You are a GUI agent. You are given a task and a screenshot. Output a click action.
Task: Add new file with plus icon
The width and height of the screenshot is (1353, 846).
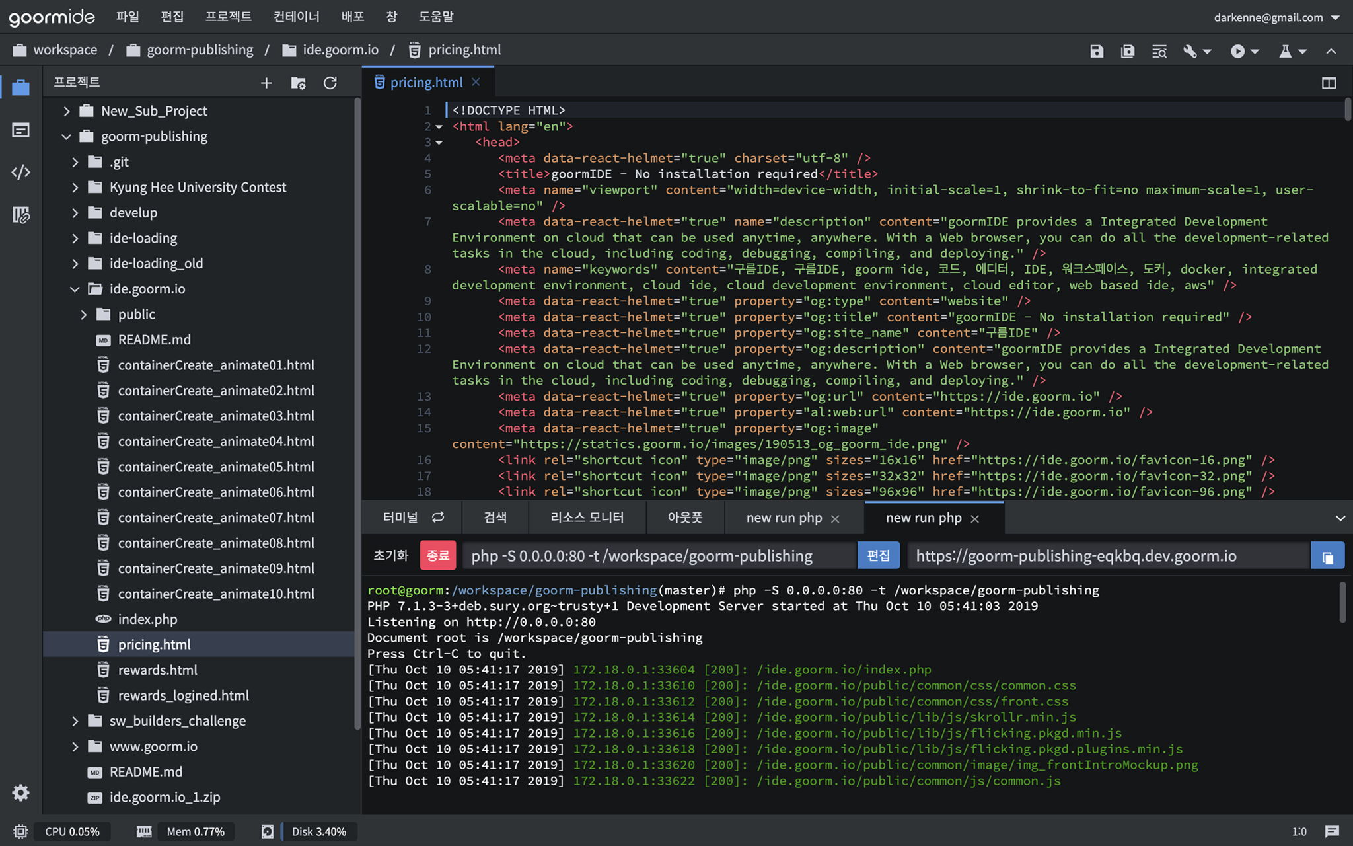click(x=266, y=83)
